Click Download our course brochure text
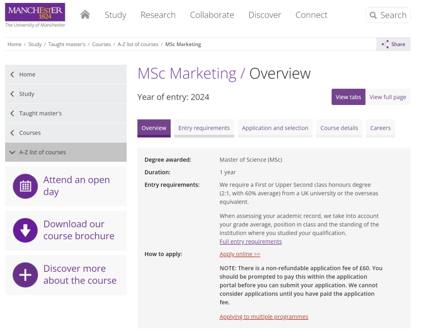Viewport: 426px width, 336px height. pos(79,230)
